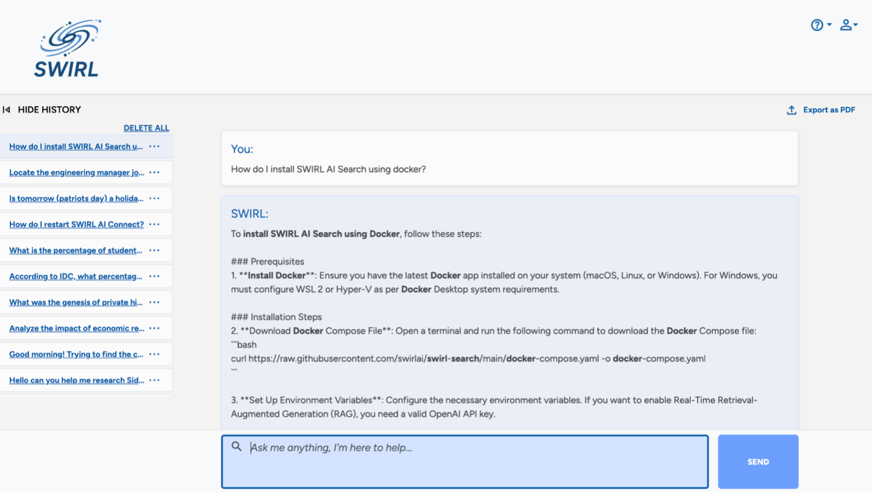Open the user account menu

pos(848,25)
